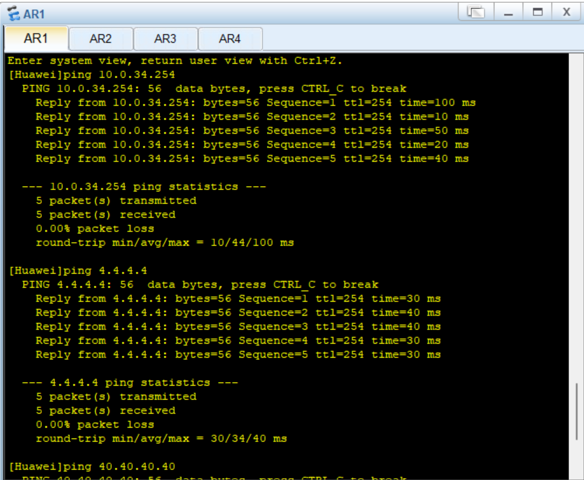This screenshot has width=584, height=480.
Task: Click 'PING 10.0.34.254: 56 data bytes' line
Action: point(214,89)
